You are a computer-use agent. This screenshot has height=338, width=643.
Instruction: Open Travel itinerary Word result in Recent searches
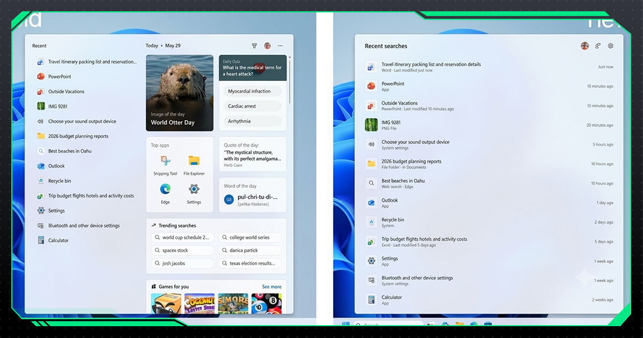489,67
